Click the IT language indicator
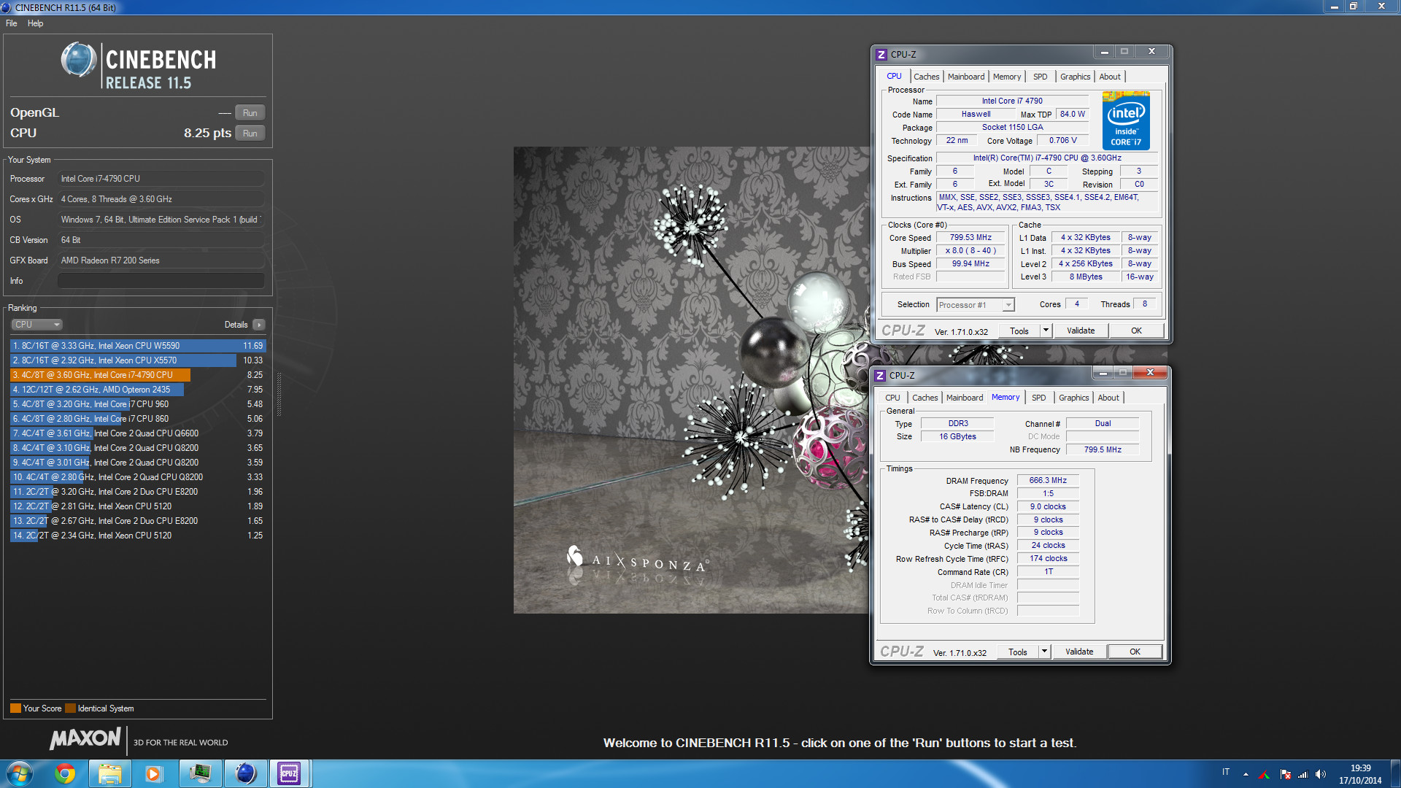Screen dimensions: 1401x788 1226,772
